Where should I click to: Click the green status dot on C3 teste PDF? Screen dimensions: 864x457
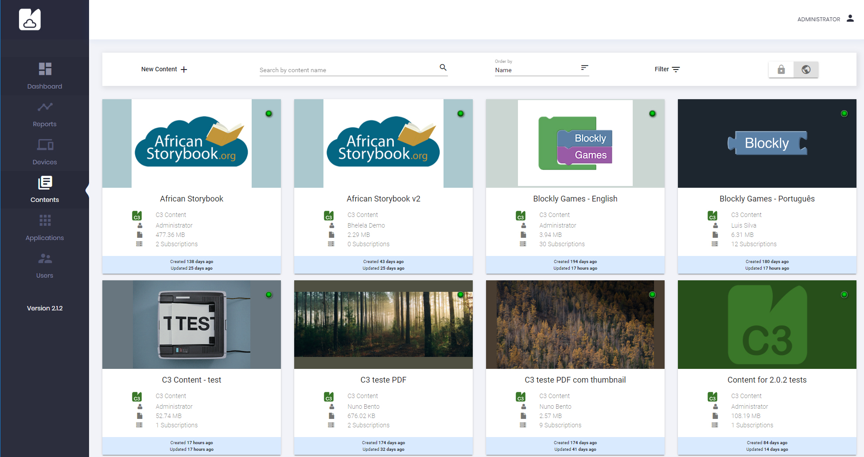pos(460,295)
